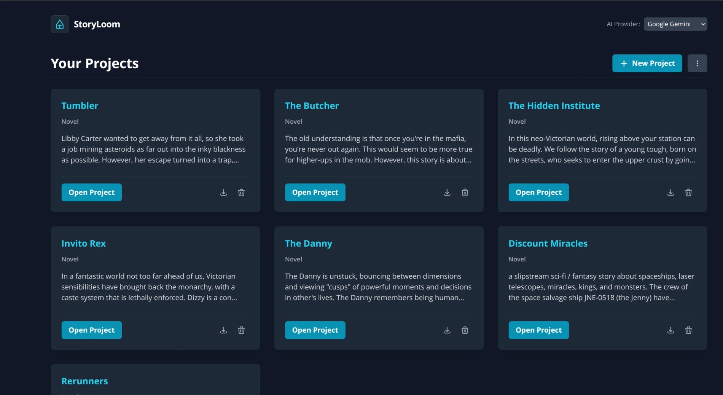
Task: Click the mafia description of The Butcher
Action: (x=379, y=149)
